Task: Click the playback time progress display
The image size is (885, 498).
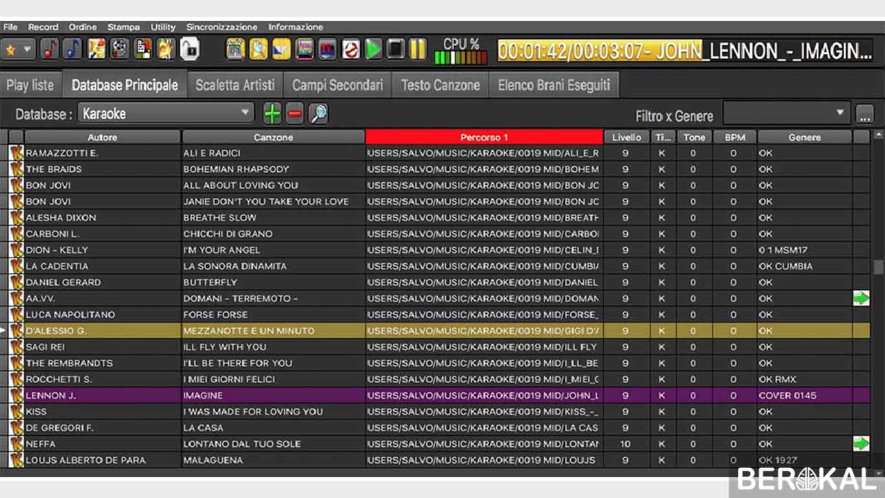Action: [685, 51]
